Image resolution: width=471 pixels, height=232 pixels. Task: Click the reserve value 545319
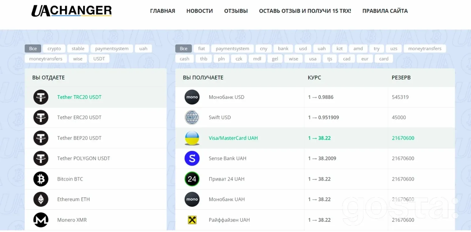(x=400, y=97)
